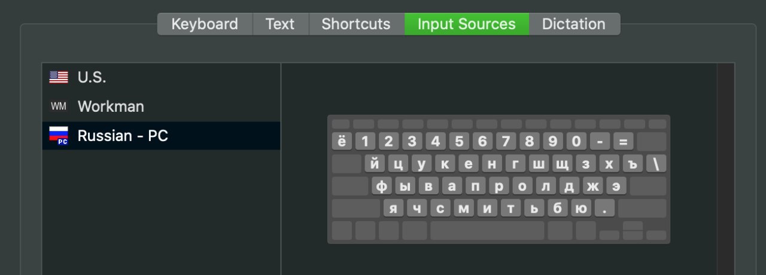This screenshot has width=766, height=275.
Task: Click the ь key in keyboard preview
Action: [534, 208]
